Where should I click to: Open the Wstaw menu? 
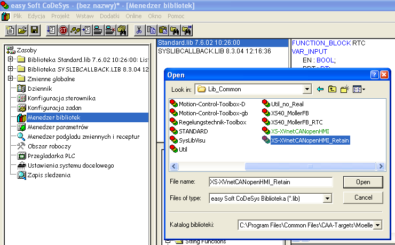85,16
